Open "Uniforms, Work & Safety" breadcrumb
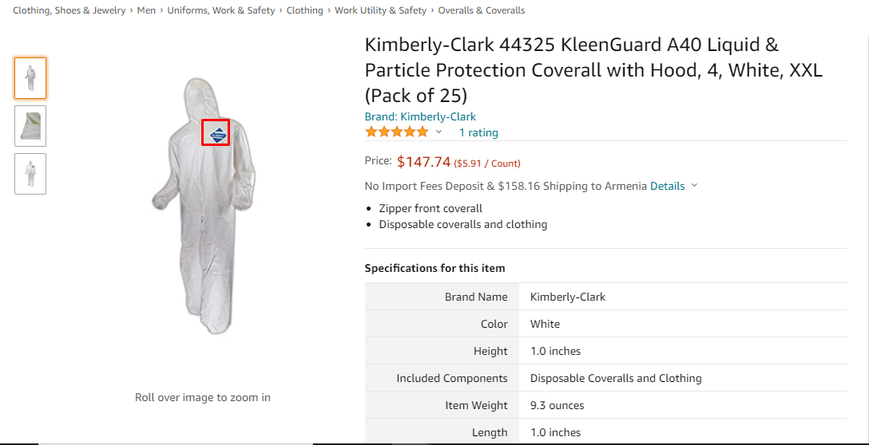The image size is (869, 445). pos(220,10)
